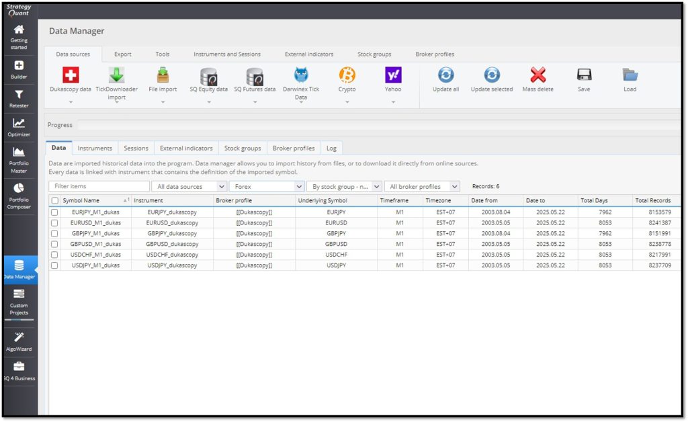This screenshot has height=422, width=688.
Task: Toggle the select-all header checkbox
Action: coord(54,201)
